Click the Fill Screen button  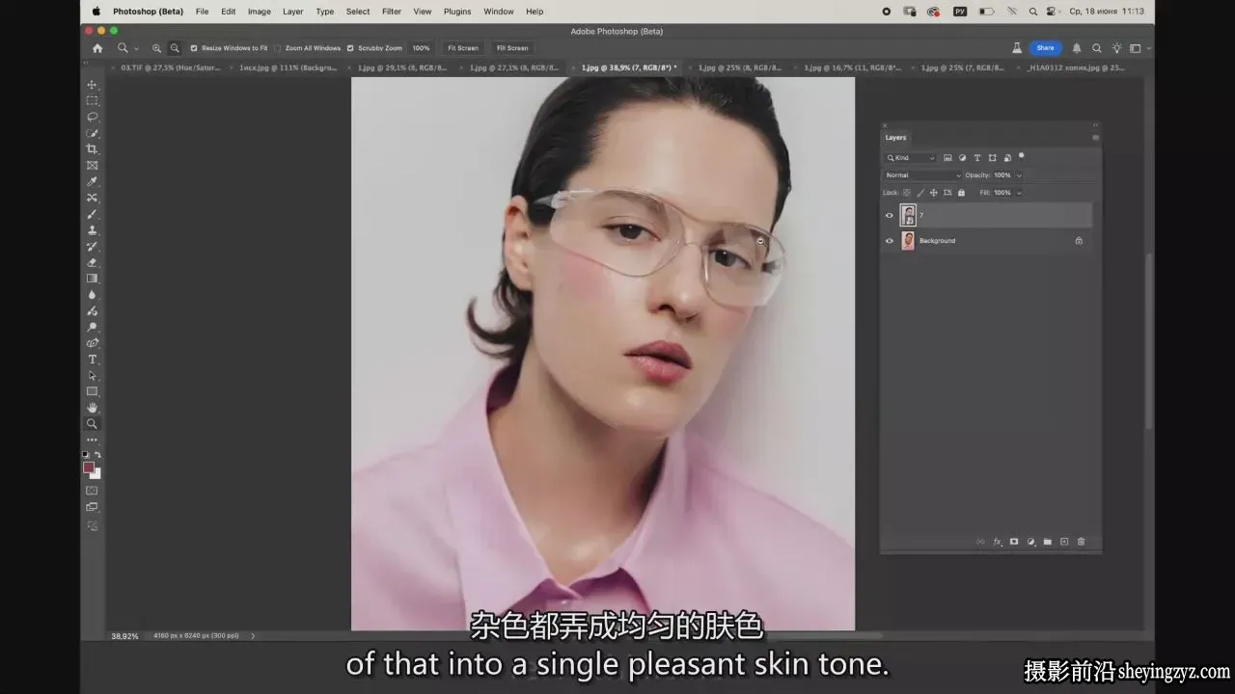(x=512, y=48)
